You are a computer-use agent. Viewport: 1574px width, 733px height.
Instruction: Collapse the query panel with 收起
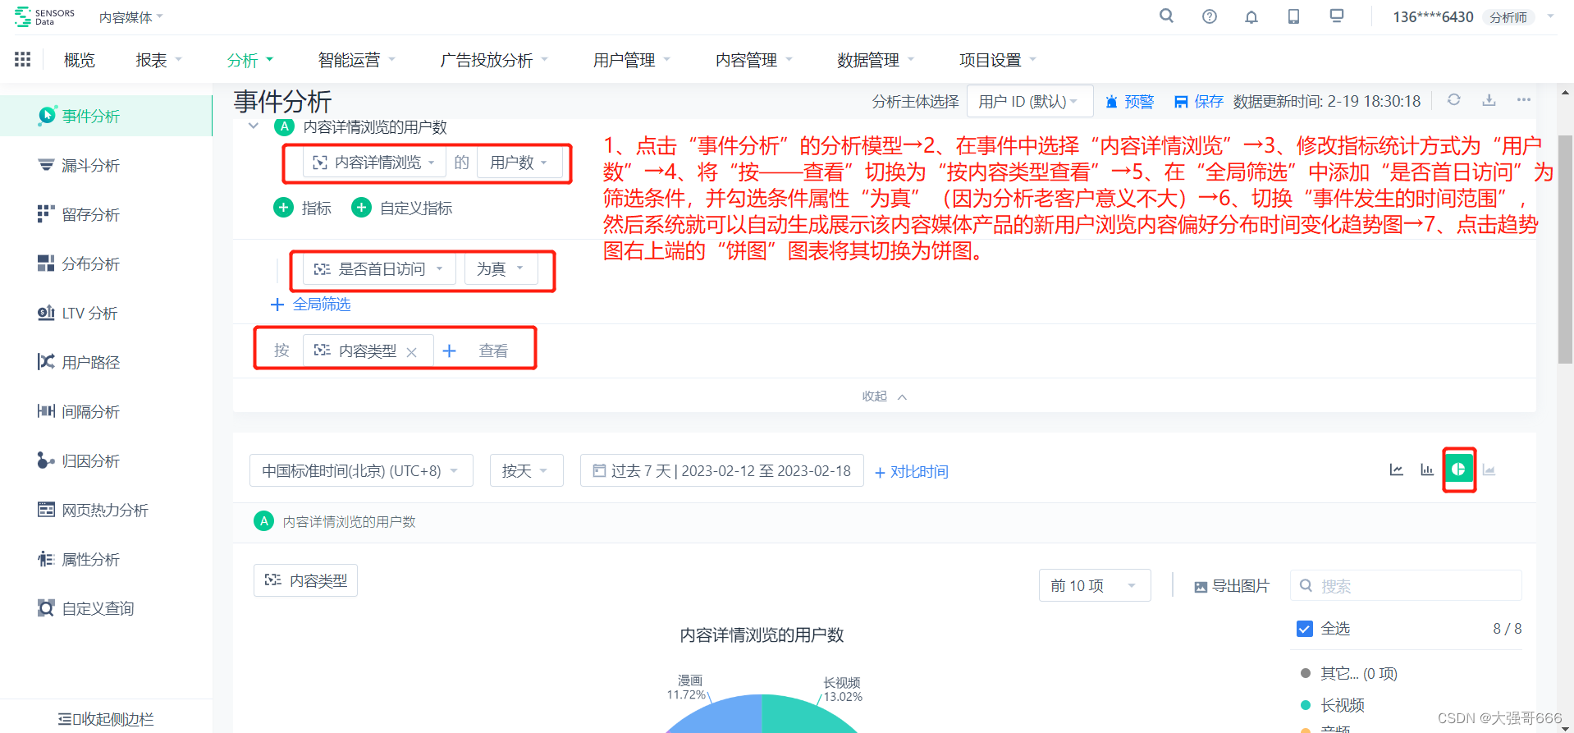pyautogui.click(x=884, y=396)
